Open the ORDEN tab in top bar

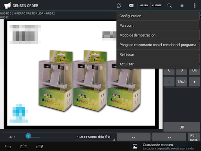pyautogui.click(x=144, y=6)
